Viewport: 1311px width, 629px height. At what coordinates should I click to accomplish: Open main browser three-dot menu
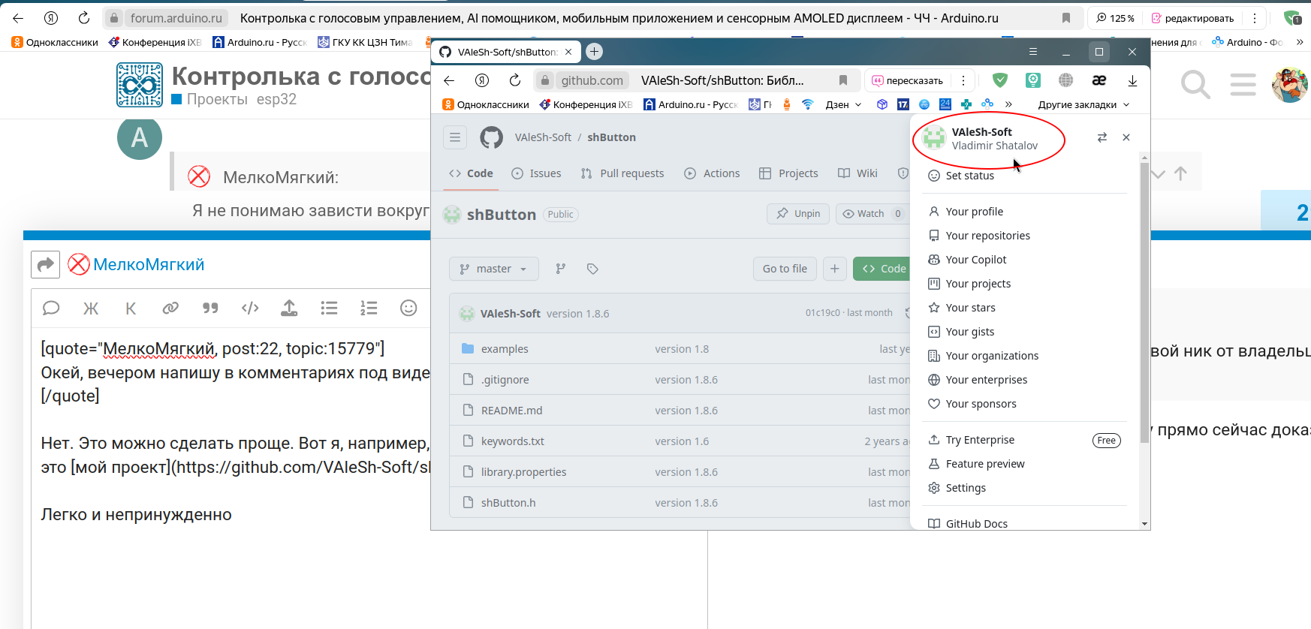pos(1254,18)
